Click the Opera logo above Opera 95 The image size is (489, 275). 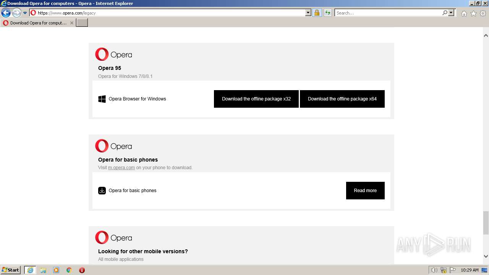pyautogui.click(x=113, y=55)
